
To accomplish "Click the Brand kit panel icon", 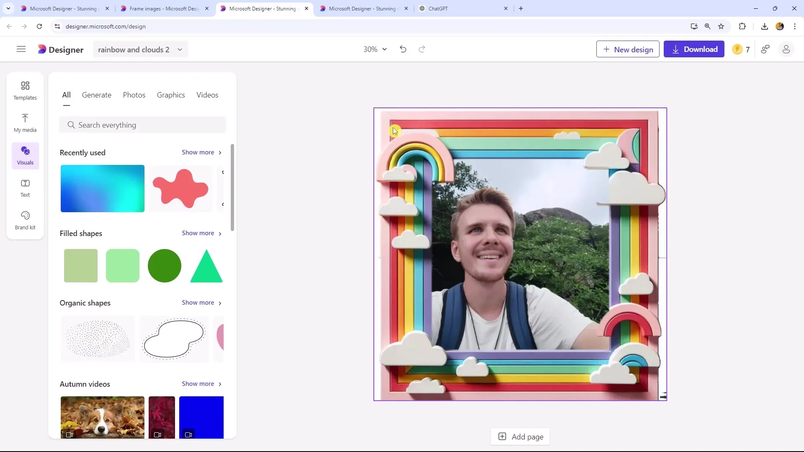I will point(25,220).
